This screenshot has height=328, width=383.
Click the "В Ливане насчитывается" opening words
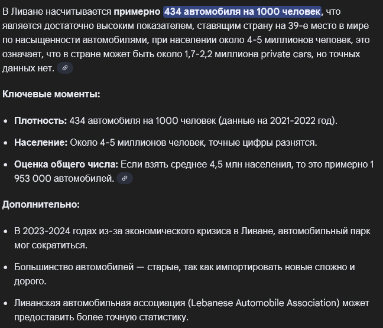pos(57,11)
